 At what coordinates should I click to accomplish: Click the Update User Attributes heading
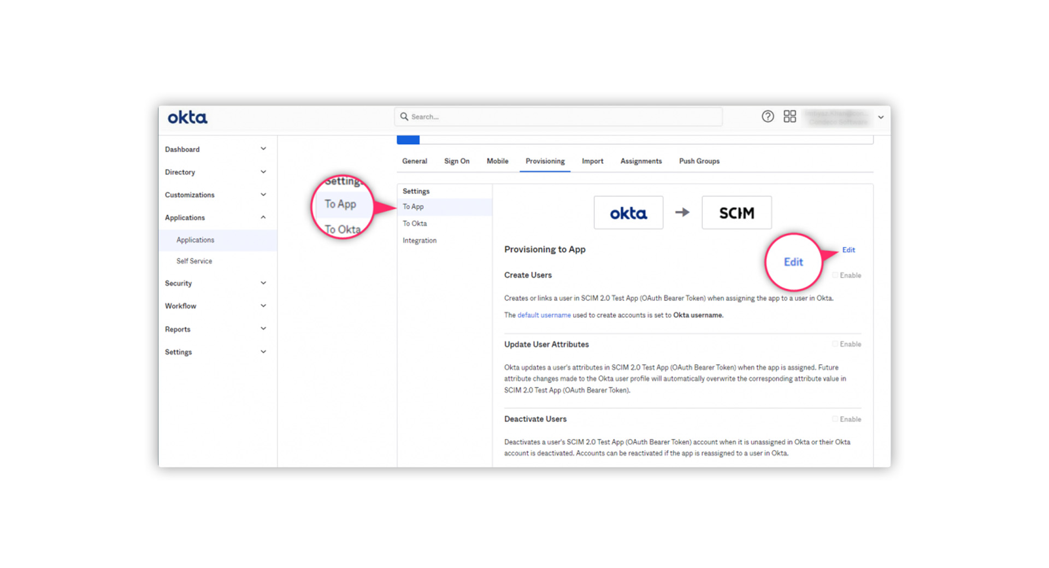click(546, 344)
